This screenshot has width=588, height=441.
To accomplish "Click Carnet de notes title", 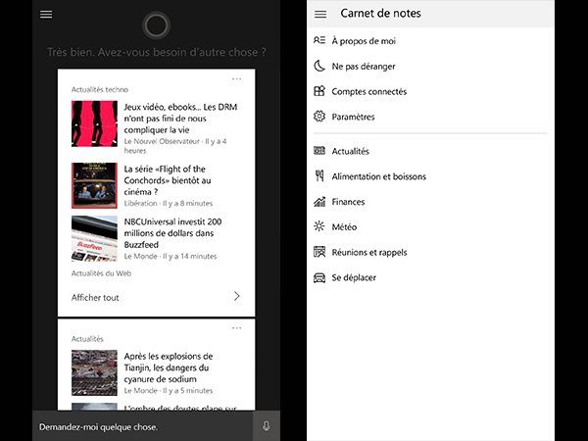I will 380,14.
